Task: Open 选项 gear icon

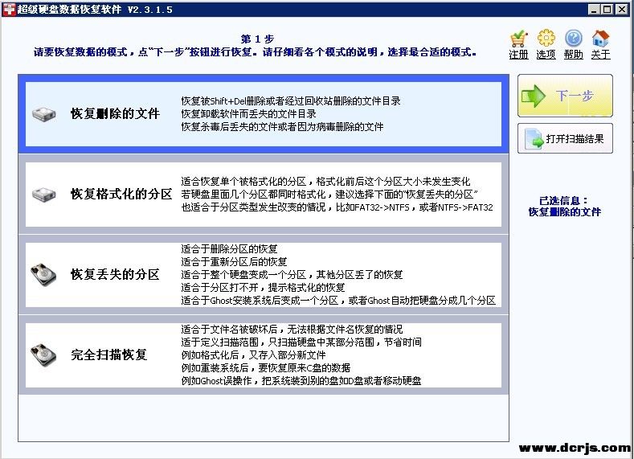Action: pos(546,38)
